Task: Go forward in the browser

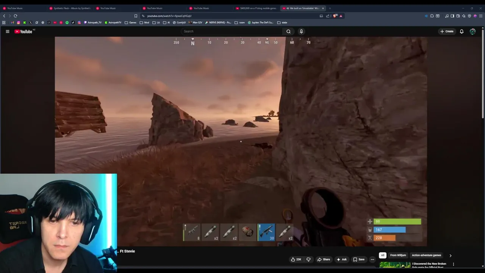Action: click(9, 16)
